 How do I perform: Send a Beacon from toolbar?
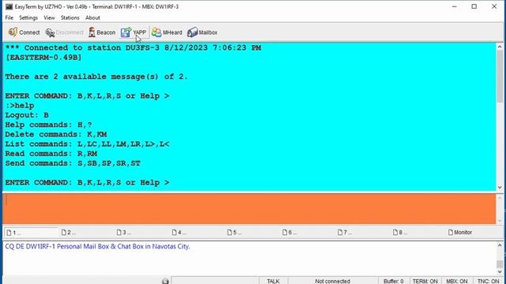click(102, 32)
